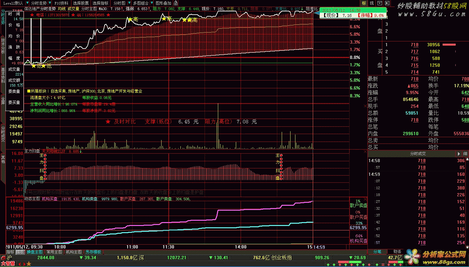The width and height of the screenshot is (469, 267).
Task: Click the first green up arrow in status strip
Action: coord(329,264)
